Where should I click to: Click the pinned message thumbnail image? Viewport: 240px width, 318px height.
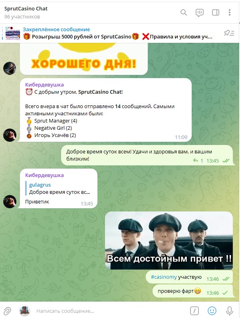[x=12, y=33]
